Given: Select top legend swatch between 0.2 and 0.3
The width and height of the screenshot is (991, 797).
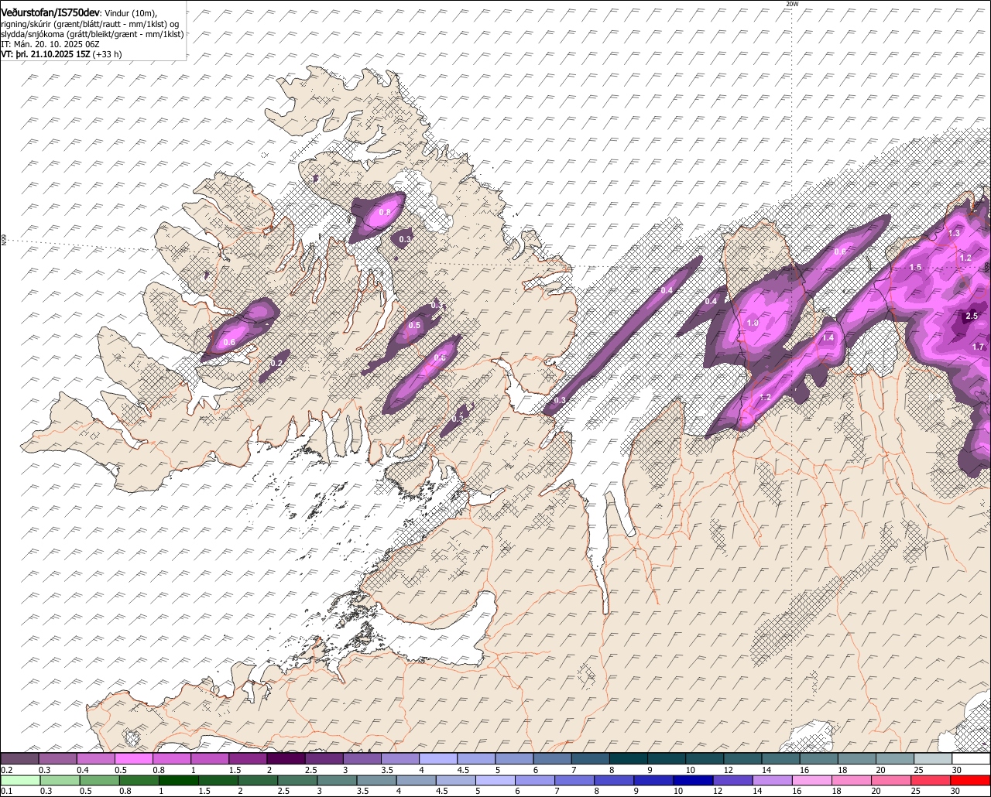Looking at the screenshot, I should click(19, 758).
